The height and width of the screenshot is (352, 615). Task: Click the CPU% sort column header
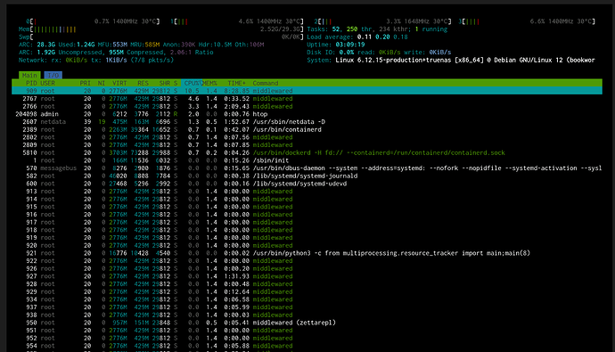coord(192,83)
